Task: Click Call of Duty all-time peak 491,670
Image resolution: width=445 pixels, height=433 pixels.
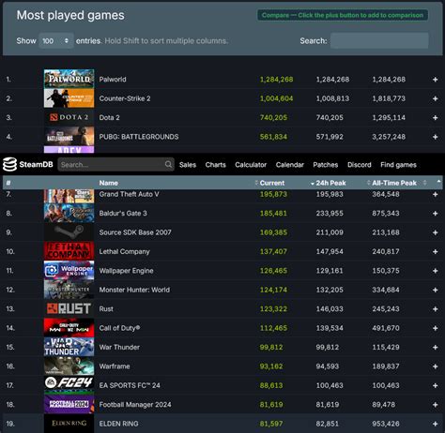Action: click(x=386, y=328)
